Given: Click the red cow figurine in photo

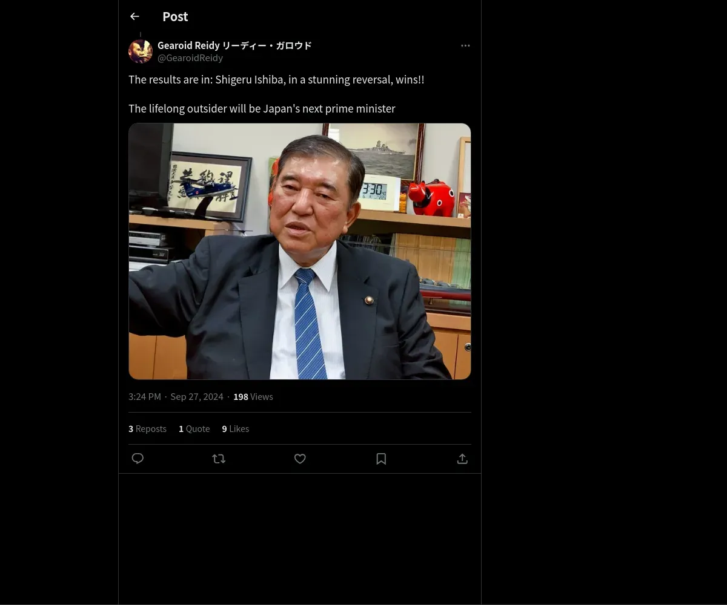Looking at the screenshot, I should point(431,198).
